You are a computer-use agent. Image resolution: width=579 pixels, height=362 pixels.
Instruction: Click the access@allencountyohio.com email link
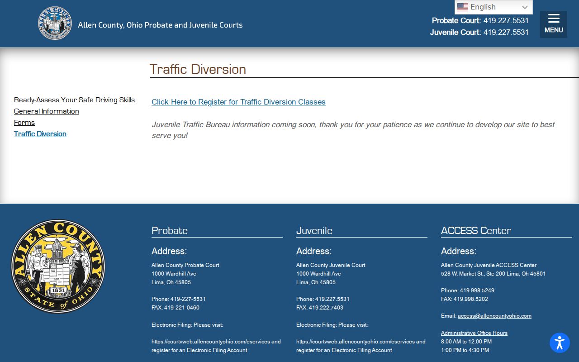click(494, 316)
